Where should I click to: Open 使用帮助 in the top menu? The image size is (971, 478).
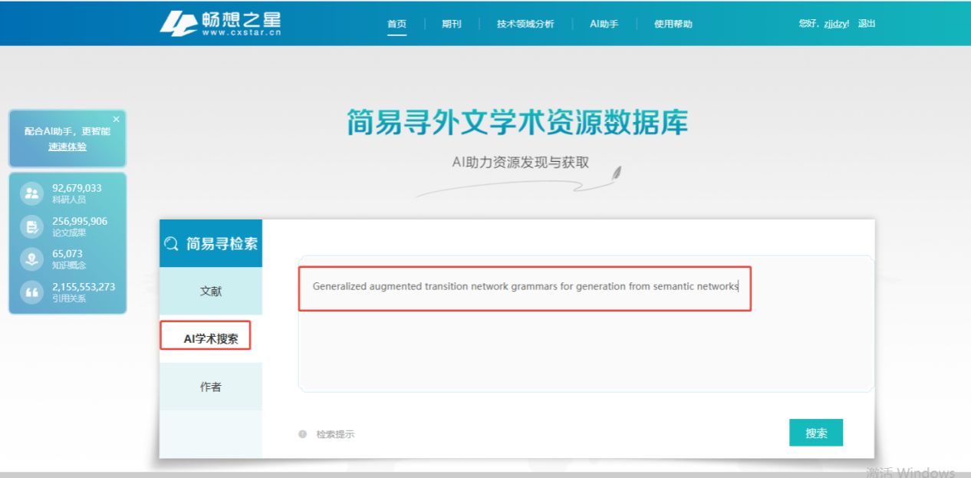coord(673,24)
